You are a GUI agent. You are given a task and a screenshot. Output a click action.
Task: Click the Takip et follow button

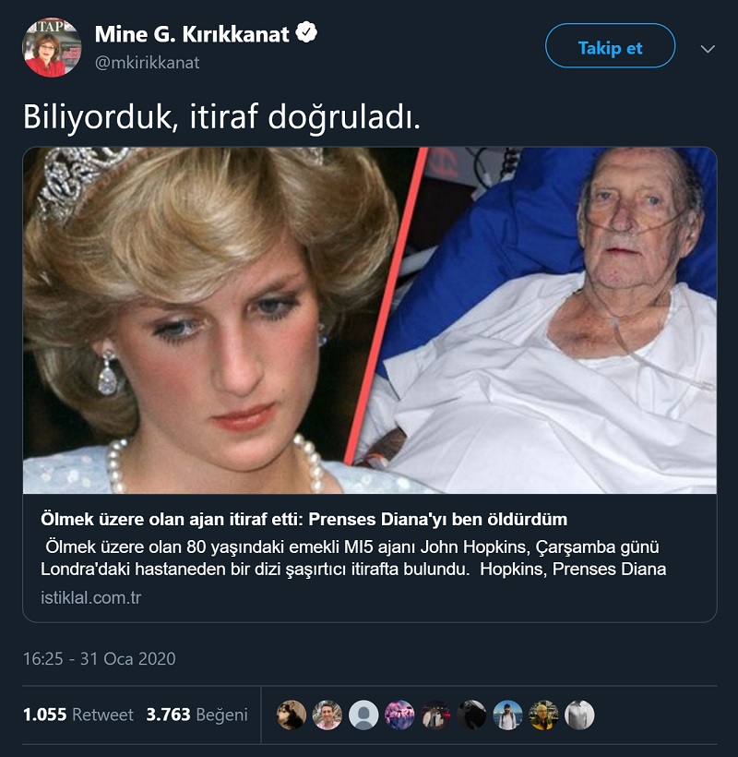click(610, 46)
